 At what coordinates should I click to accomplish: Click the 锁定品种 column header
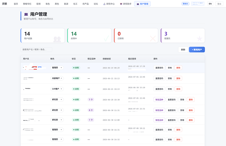pos(91,59)
